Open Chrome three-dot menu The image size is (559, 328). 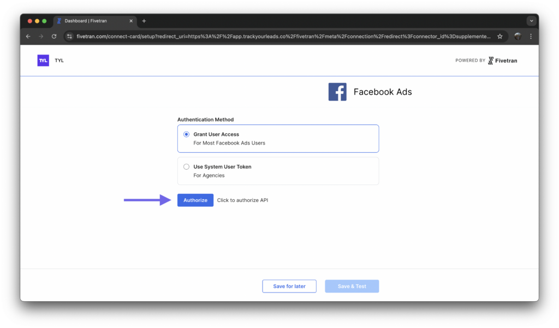tap(531, 37)
